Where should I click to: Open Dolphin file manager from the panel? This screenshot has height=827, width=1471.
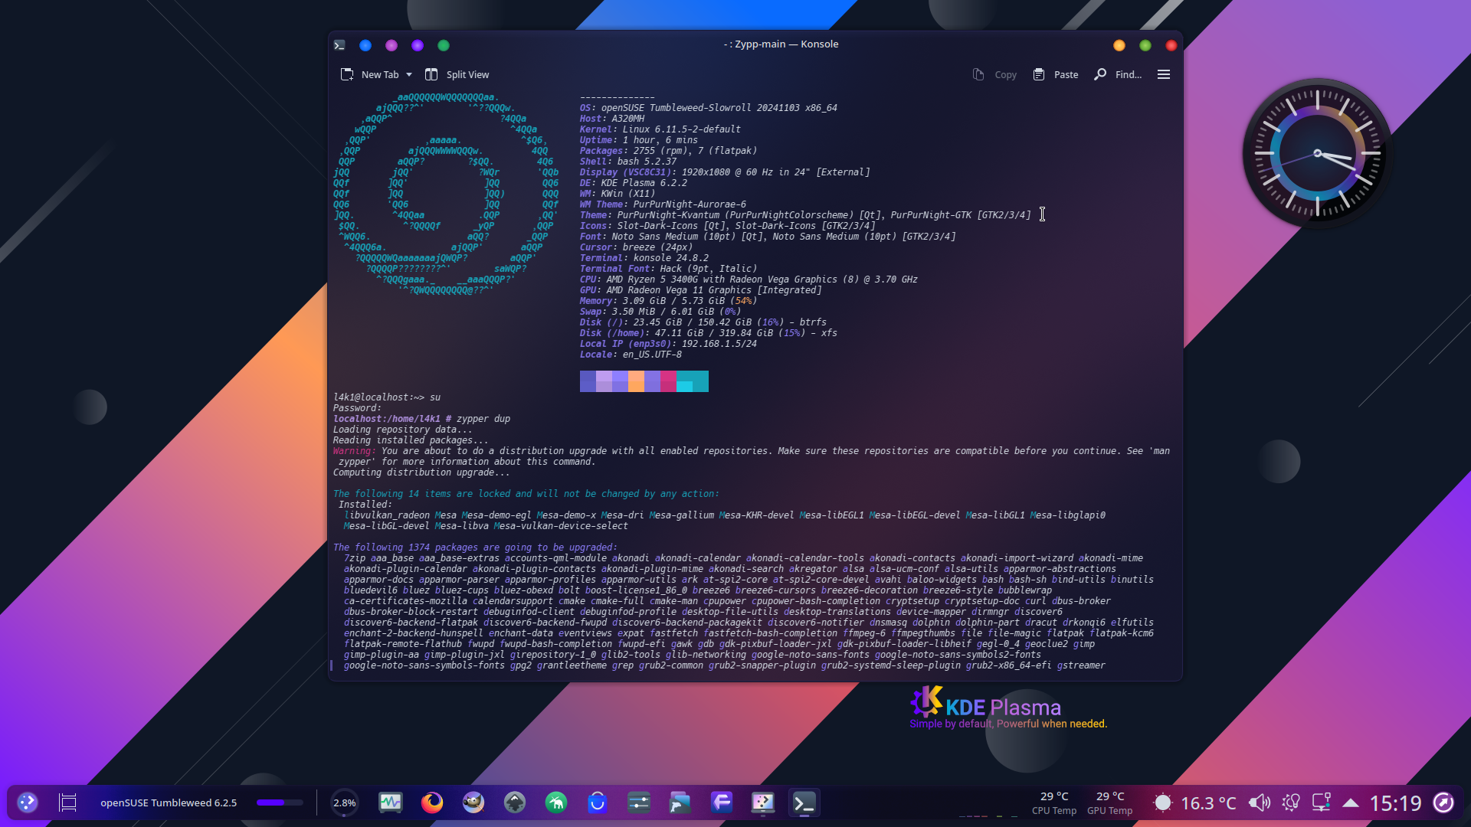click(x=680, y=802)
